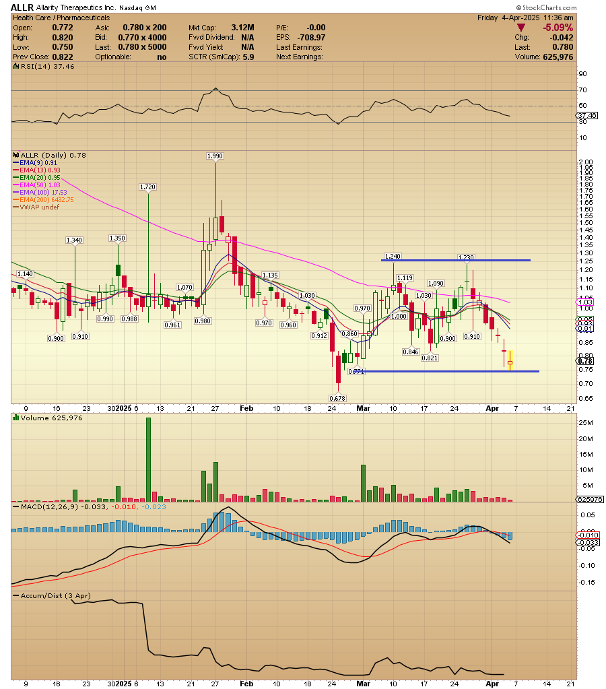Click the ALLR (Daily) 0.78 chart legend
This screenshot has height=689, width=606.
[49, 155]
